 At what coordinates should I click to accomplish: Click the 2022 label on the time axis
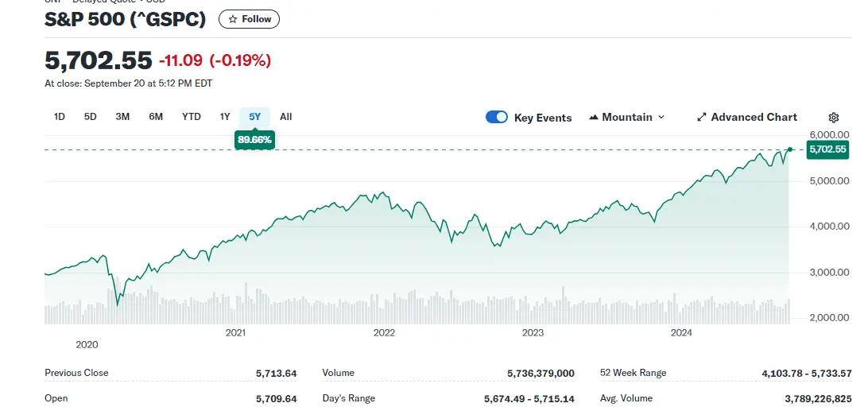385,333
